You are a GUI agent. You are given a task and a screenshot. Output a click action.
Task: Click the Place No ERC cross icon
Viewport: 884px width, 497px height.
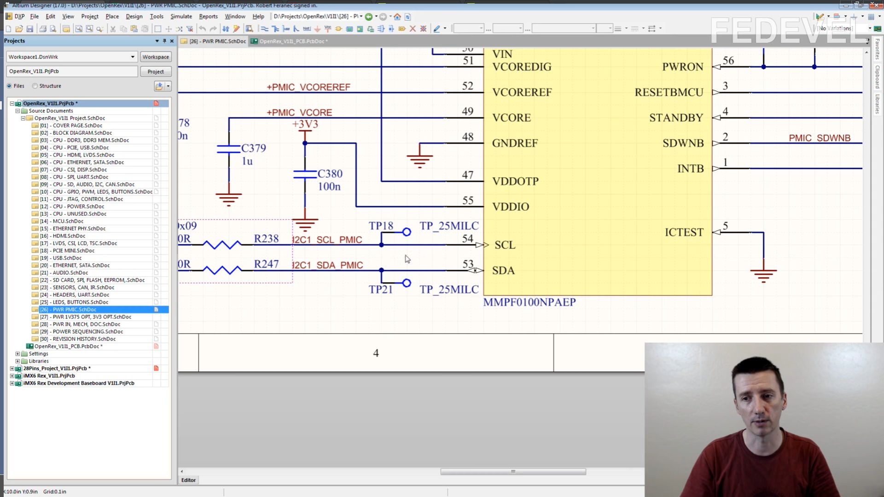pyautogui.click(x=413, y=29)
